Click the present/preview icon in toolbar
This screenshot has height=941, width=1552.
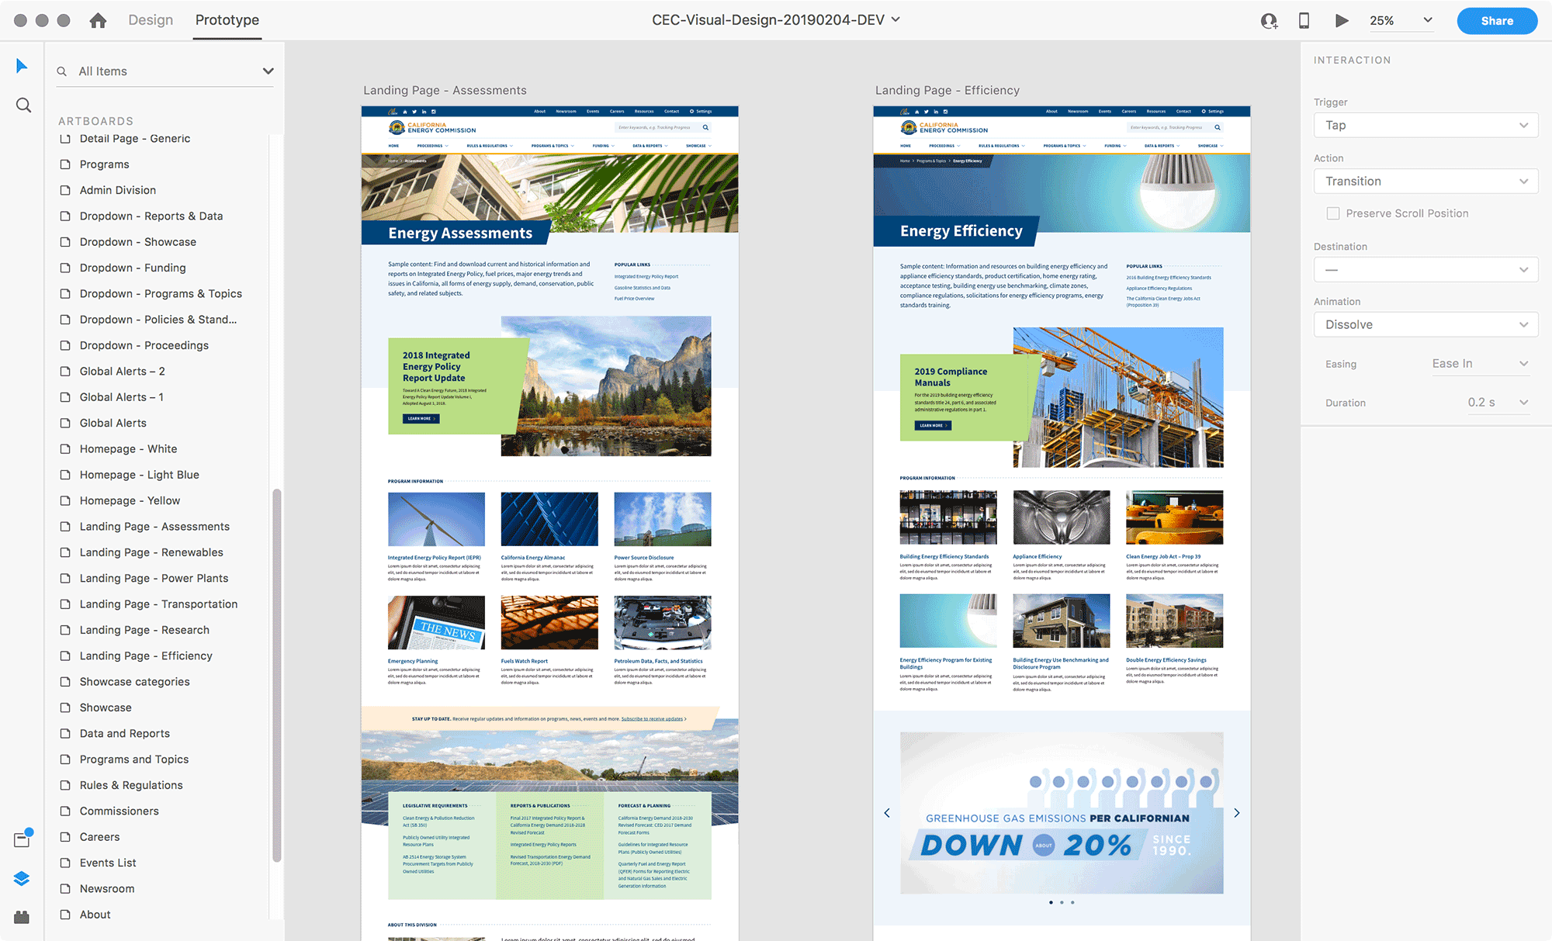(1345, 21)
